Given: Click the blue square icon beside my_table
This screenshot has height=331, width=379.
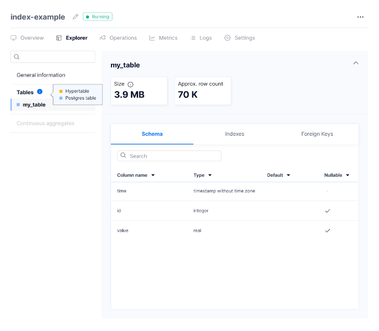Looking at the screenshot, I should (x=18, y=105).
